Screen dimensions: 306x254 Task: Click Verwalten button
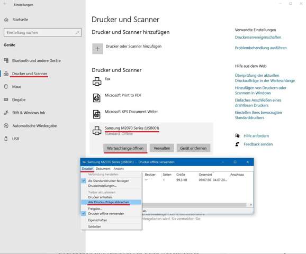click(162, 148)
